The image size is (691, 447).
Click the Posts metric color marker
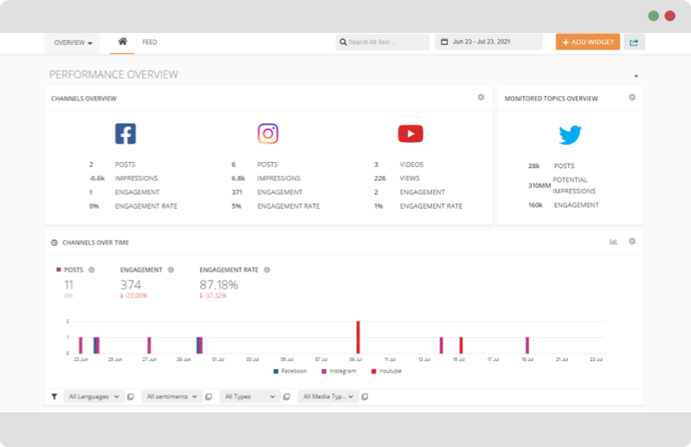59,269
